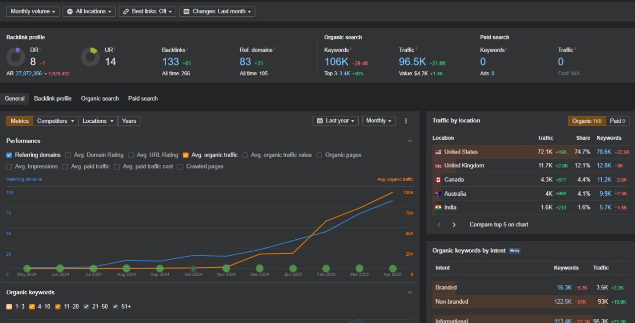Click the previous arrow under Traffic by location
635x323 pixels.
point(439,224)
